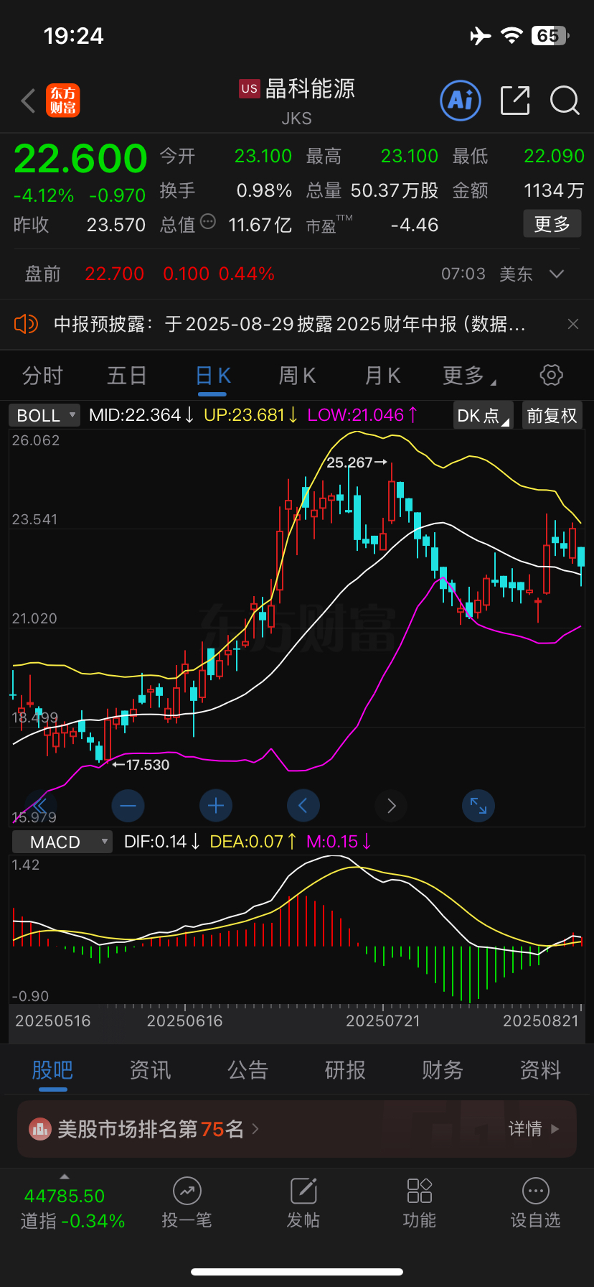
Task: Tap the 更多 quote details button
Action: pos(552,224)
